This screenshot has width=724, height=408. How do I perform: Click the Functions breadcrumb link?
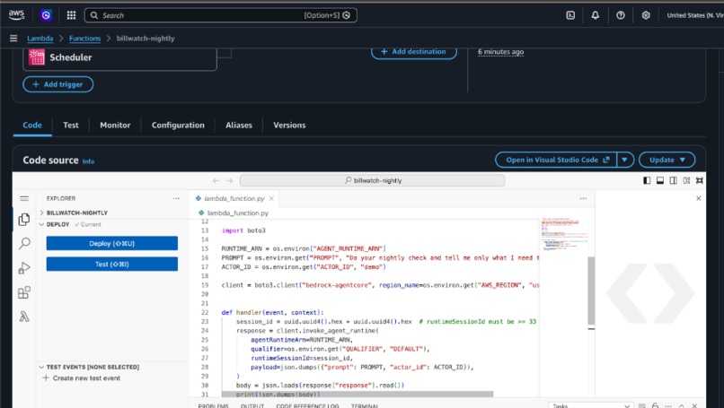point(85,39)
